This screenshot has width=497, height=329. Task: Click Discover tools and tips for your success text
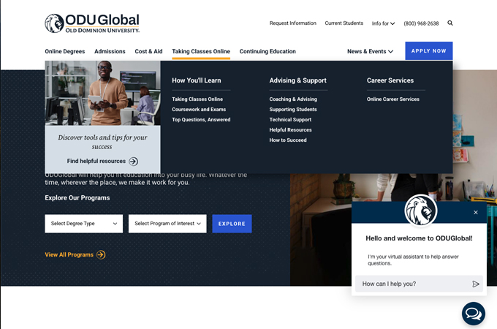[x=102, y=142]
